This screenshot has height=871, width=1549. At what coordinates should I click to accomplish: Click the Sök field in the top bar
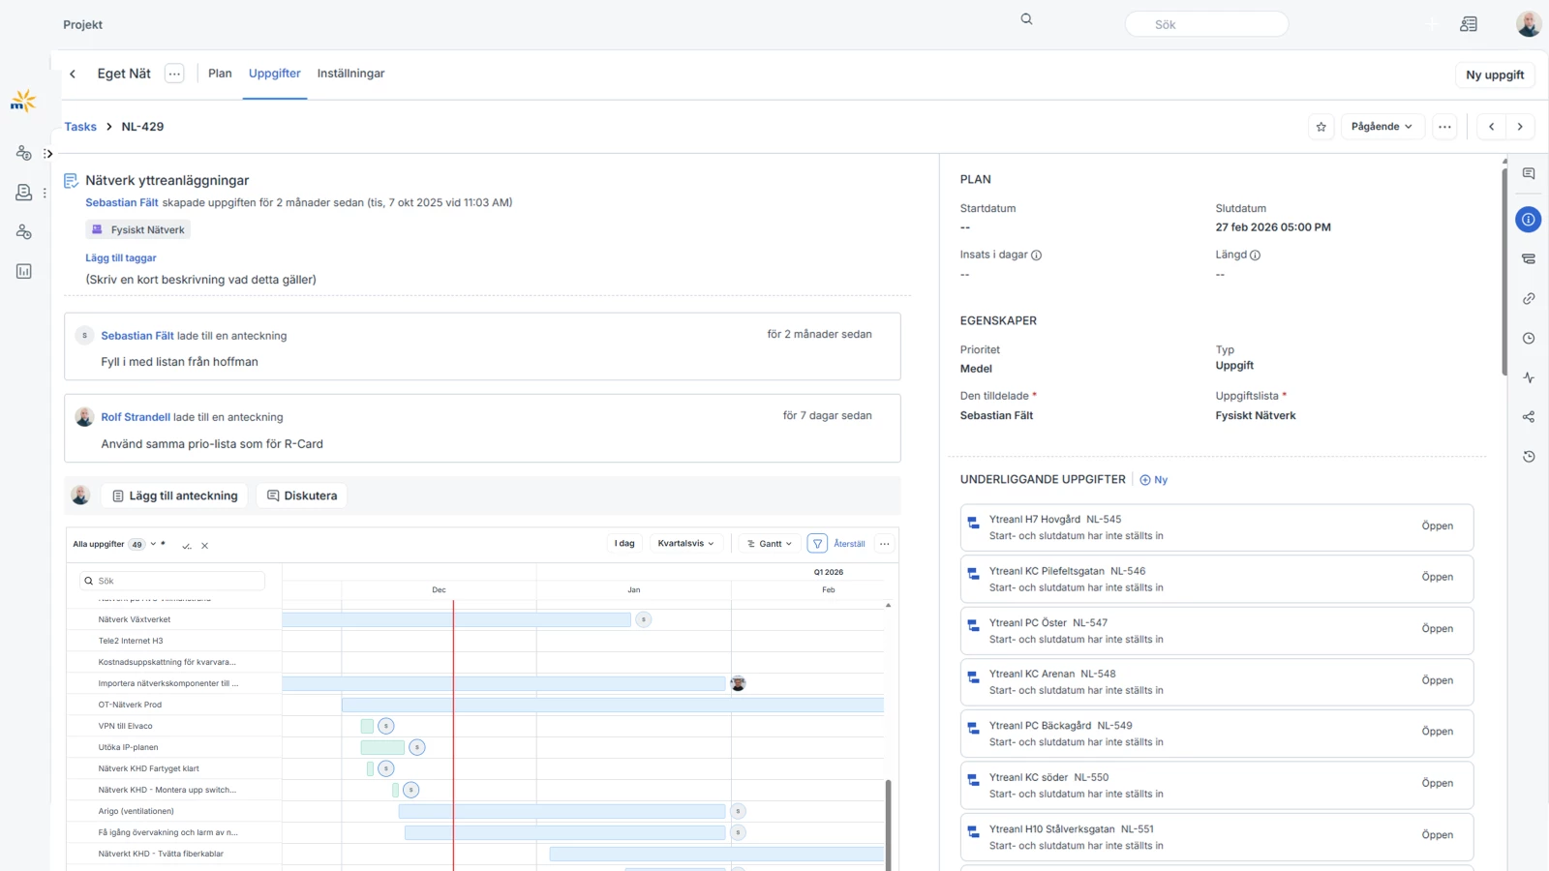(x=1206, y=24)
